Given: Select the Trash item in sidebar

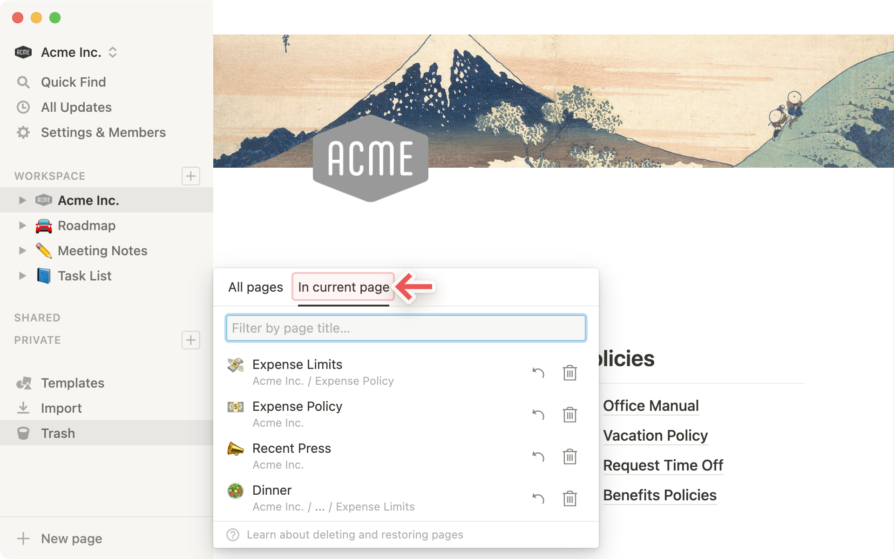Looking at the screenshot, I should pyautogui.click(x=57, y=433).
